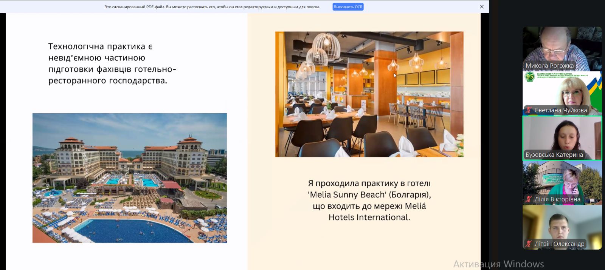
Task: Click the line "Я проходила практику в готелі"
Action: tap(369, 184)
